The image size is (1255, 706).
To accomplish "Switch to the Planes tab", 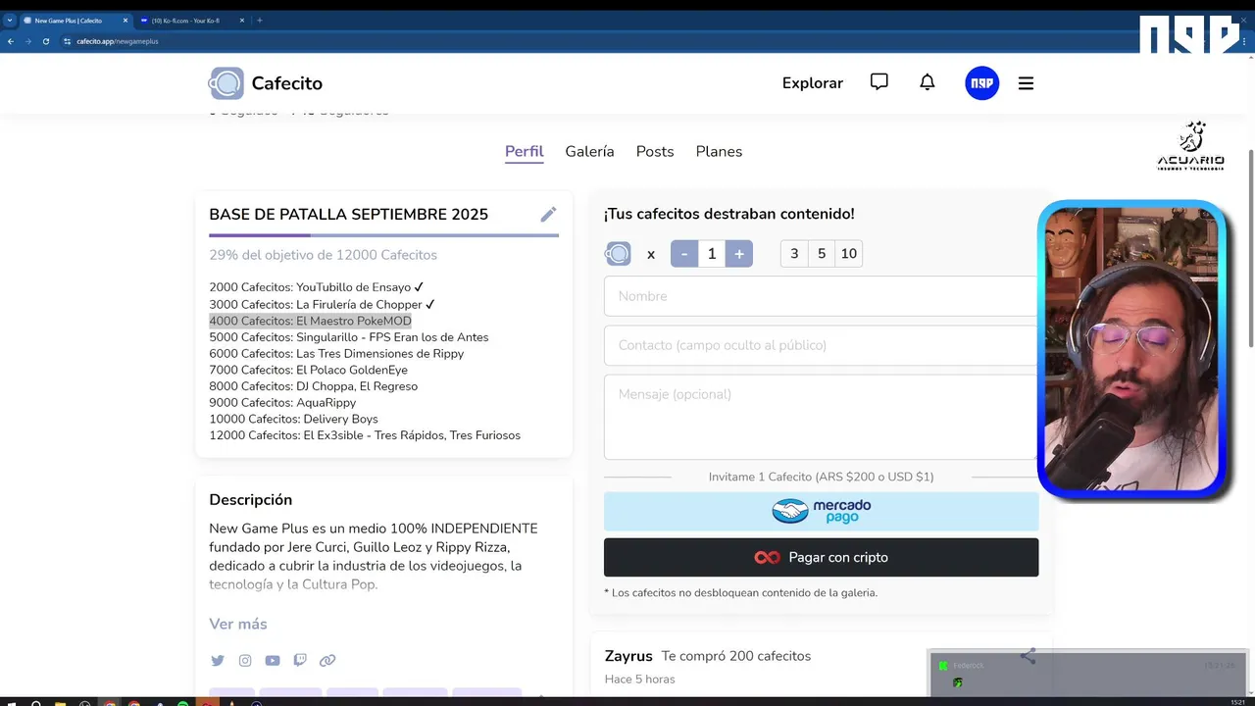I will 719,151.
